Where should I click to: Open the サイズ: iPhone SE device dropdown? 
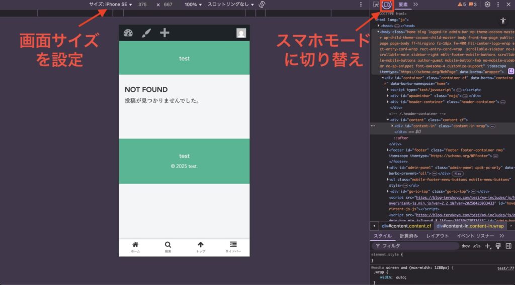point(110,4)
